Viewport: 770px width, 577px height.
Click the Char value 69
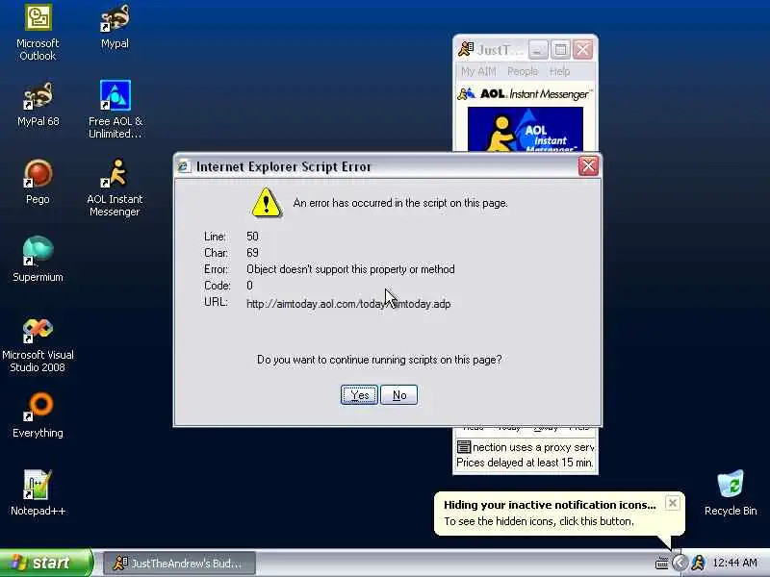(252, 253)
